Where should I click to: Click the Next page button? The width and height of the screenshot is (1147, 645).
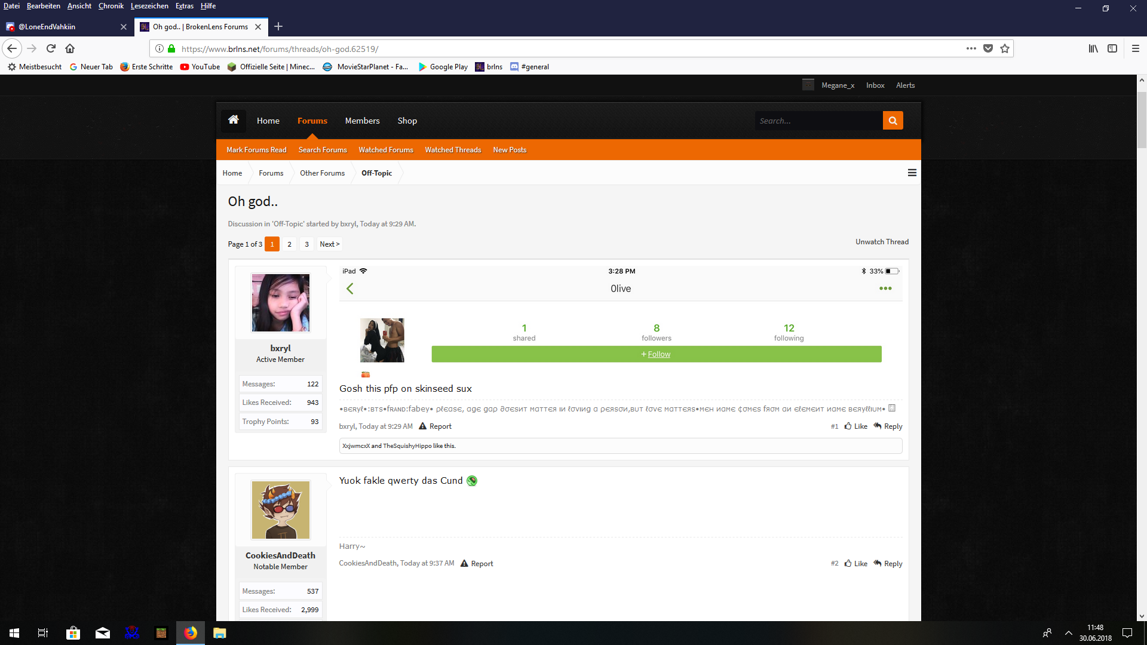pyautogui.click(x=329, y=244)
